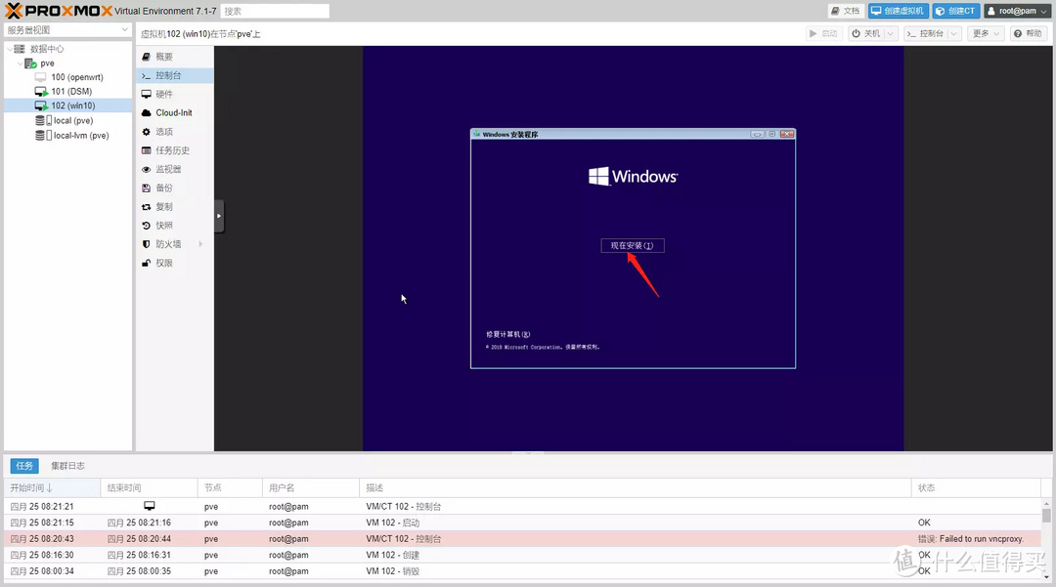Click the Proxmox logo
The height and width of the screenshot is (587, 1056).
point(59,11)
